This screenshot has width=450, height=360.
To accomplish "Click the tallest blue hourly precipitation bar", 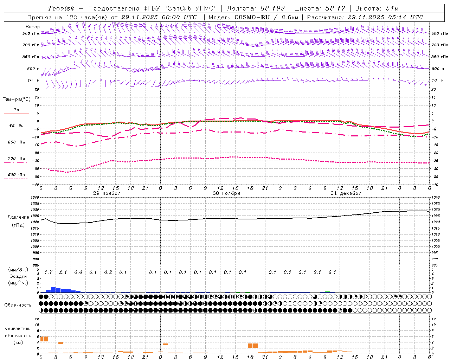I will pos(53,290).
